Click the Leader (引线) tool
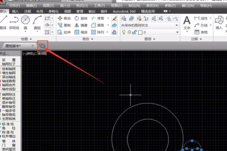 (201, 25)
